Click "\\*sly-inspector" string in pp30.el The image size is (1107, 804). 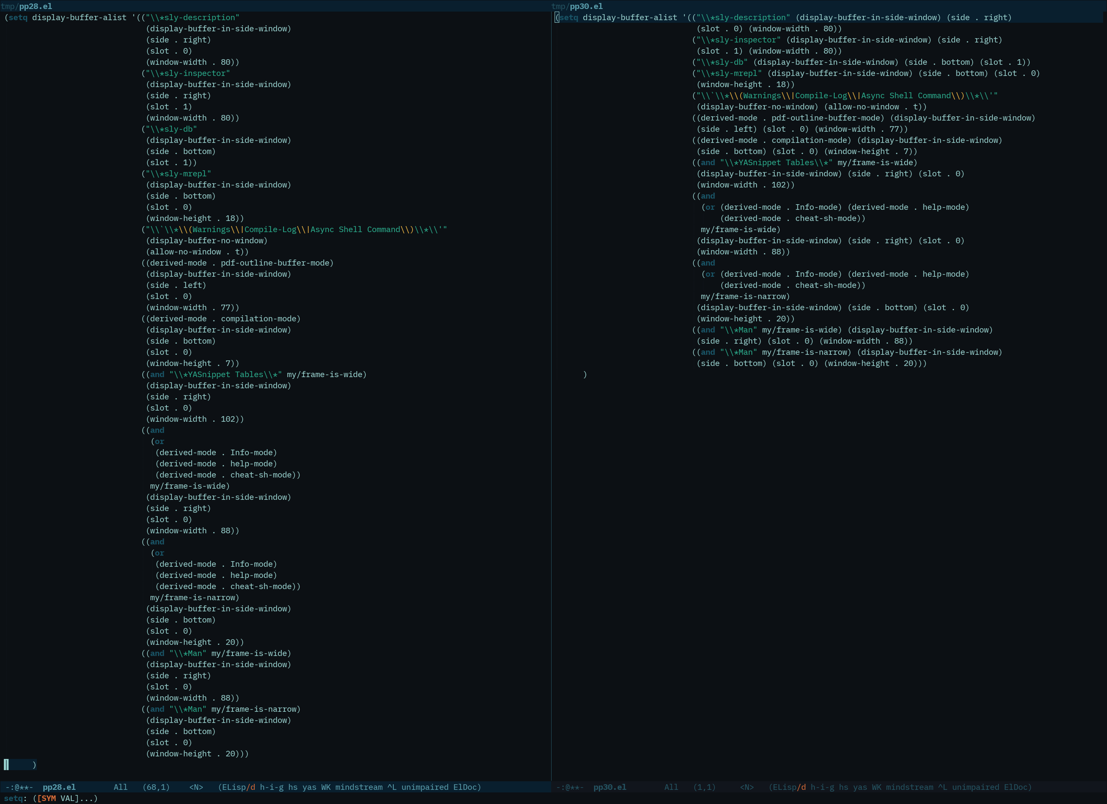[x=739, y=40]
